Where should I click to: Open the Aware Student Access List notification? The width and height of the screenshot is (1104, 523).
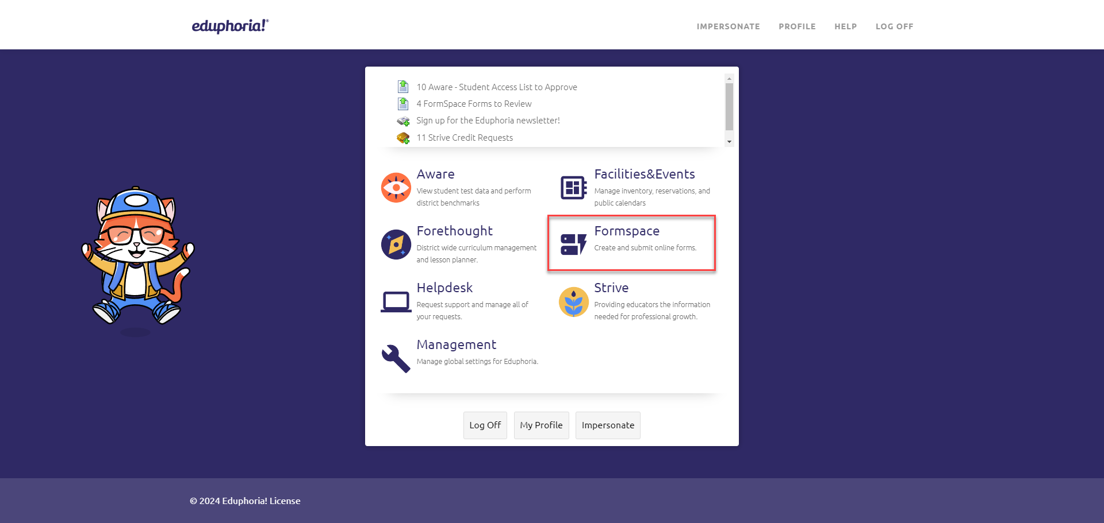pyautogui.click(x=496, y=87)
